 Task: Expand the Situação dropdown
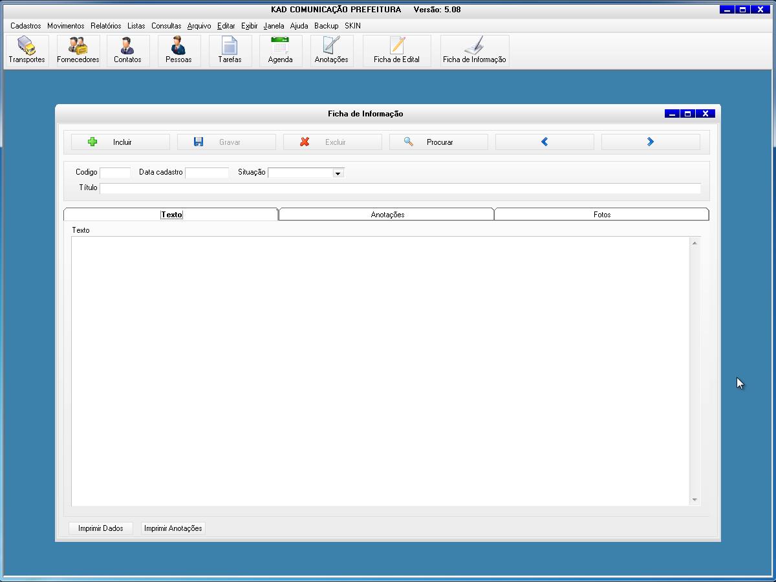(338, 173)
